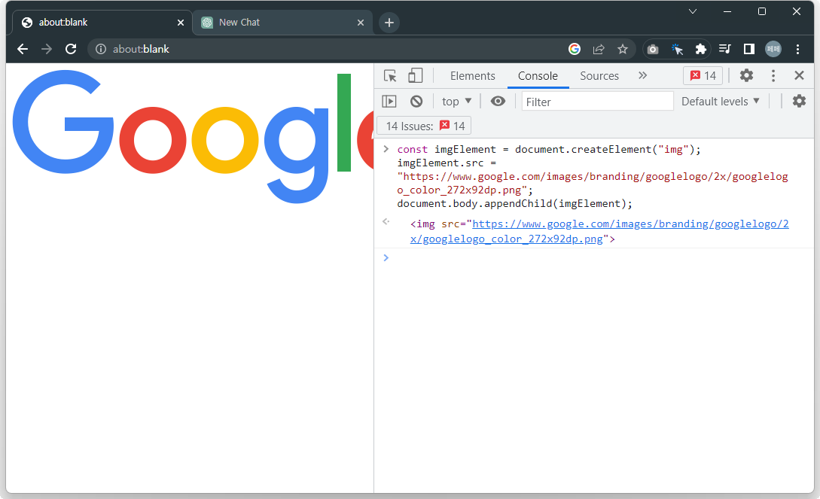Bookmark this tab with the star icon
This screenshot has height=499, width=820.
[622, 49]
